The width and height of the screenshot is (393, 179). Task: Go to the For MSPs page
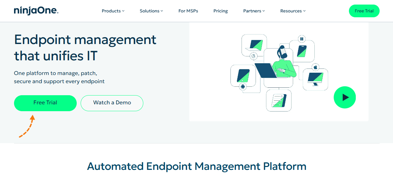click(188, 11)
